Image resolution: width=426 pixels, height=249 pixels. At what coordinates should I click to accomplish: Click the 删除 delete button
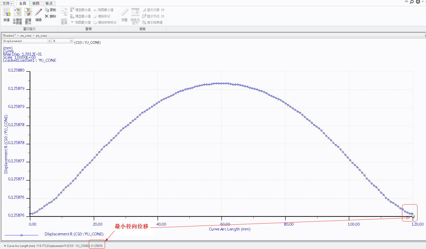tap(50, 16)
